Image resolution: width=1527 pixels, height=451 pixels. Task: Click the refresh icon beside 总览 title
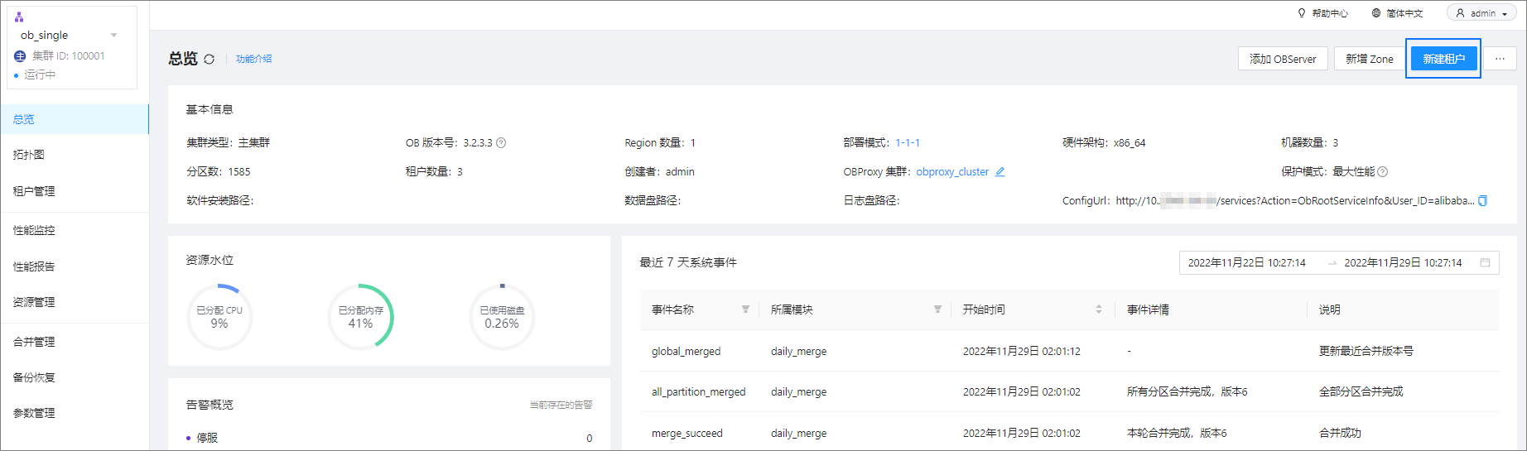(x=210, y=60)
